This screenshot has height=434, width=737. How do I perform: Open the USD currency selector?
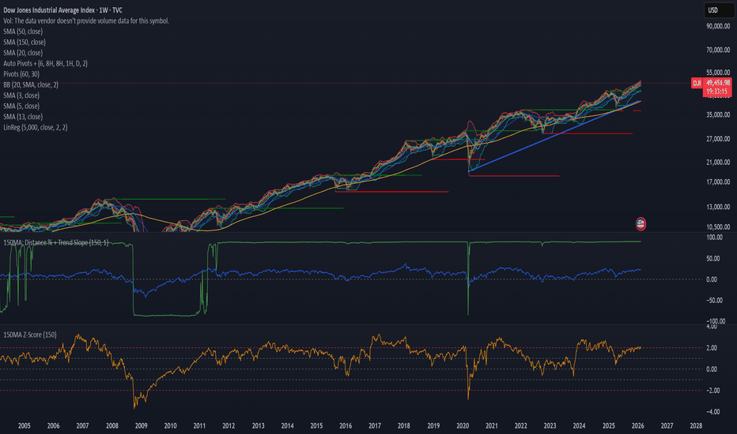pos(719,9)
